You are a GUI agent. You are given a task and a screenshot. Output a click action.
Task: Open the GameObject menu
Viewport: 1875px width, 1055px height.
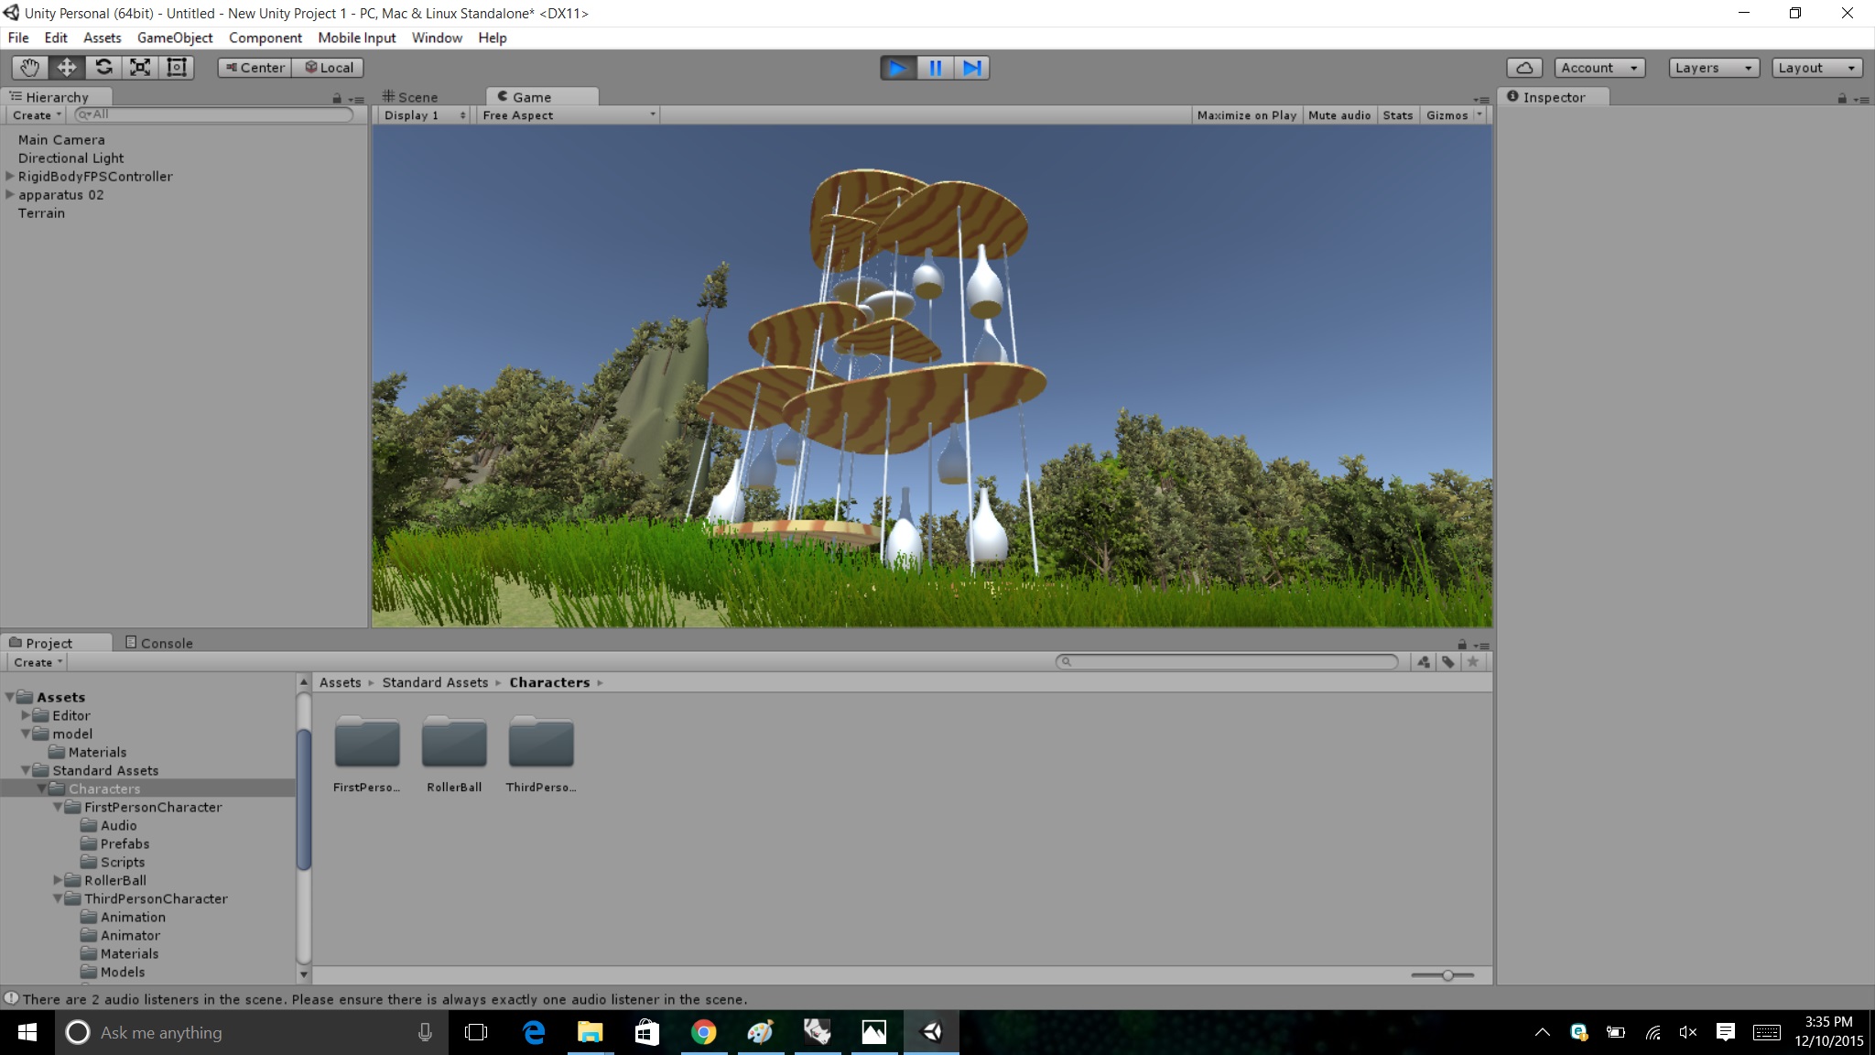click(175, 38)
